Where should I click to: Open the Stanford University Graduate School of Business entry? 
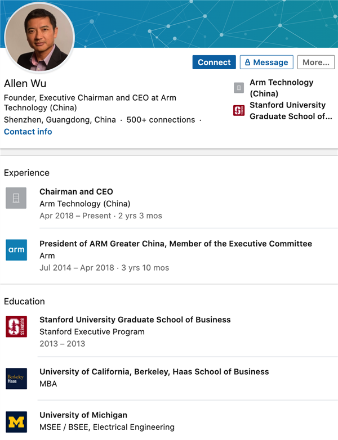(135, 320)
